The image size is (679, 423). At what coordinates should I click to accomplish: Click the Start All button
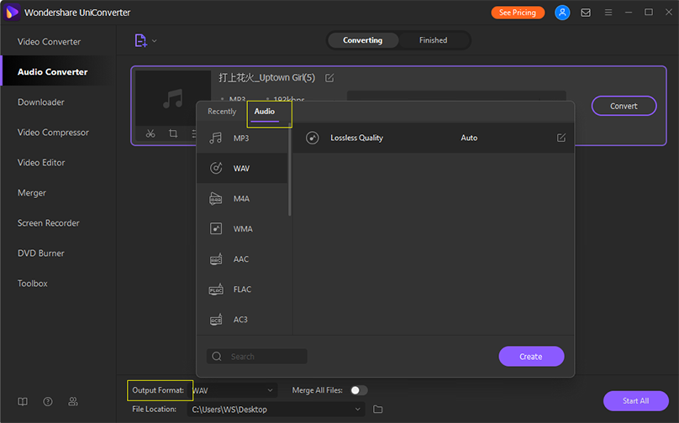pos(635,401)
